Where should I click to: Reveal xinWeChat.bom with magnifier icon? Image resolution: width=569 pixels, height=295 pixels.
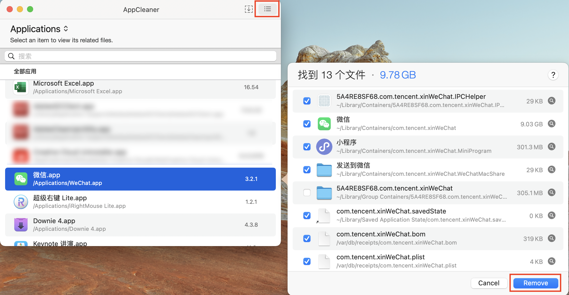pos(552,238)
